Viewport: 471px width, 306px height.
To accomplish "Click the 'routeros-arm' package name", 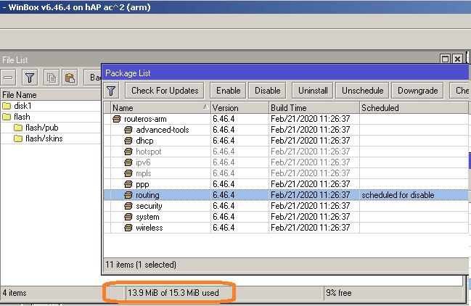I will coord(145,119).
